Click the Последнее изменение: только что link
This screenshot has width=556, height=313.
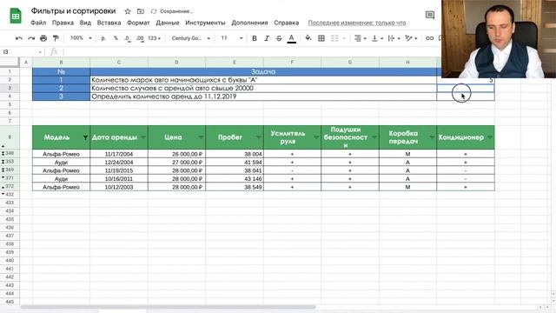[x=357, y=23]
